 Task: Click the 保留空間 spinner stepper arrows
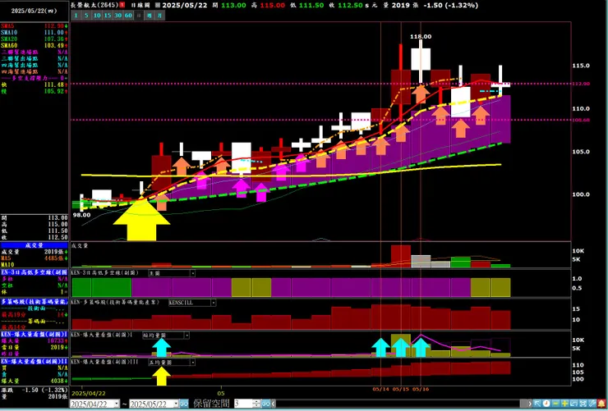[x=256, y=404]
